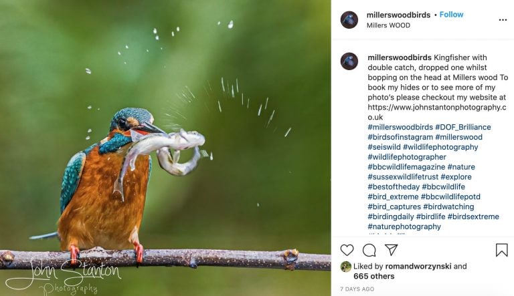Click the 7 days ago timestamp
Image resolution: width=514 pixels, height=296 pixels.
[357, 289]
